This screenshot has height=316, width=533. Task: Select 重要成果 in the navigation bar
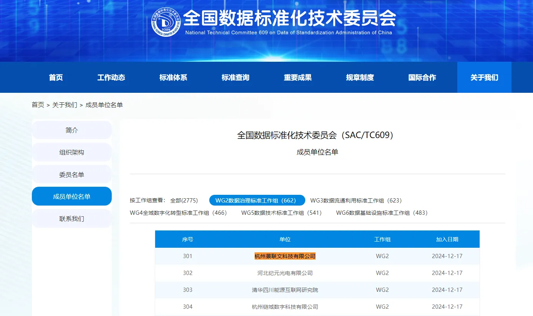point(298,77)
